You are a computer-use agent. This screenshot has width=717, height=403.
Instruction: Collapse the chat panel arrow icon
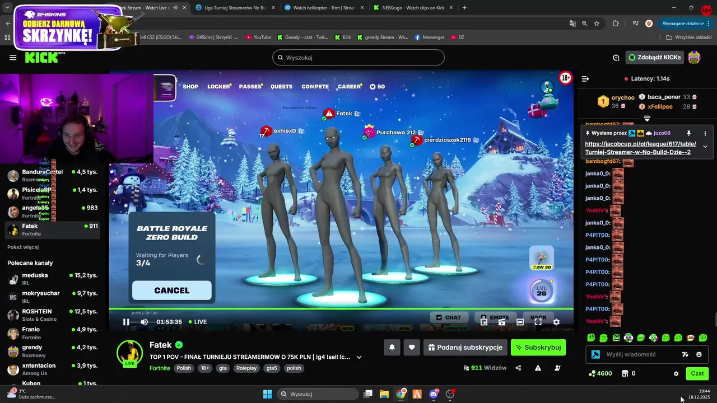(x=585, y=79)
